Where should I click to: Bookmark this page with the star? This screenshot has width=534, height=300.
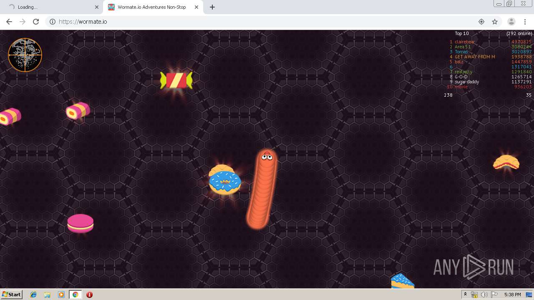[495, 22]
